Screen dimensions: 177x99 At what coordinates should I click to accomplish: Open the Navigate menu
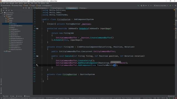coord(12,3)
